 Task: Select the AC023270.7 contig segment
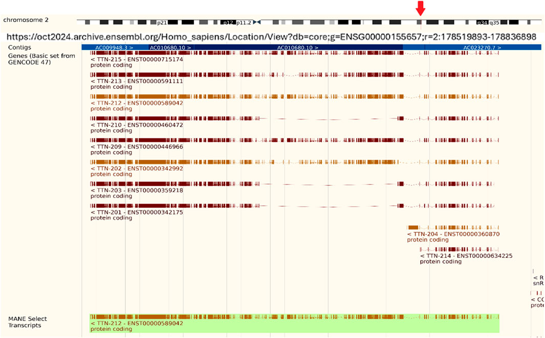482,47
